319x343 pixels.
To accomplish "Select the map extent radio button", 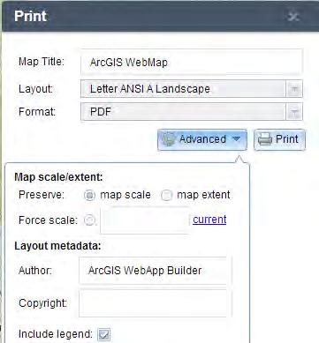I will 166,195.
